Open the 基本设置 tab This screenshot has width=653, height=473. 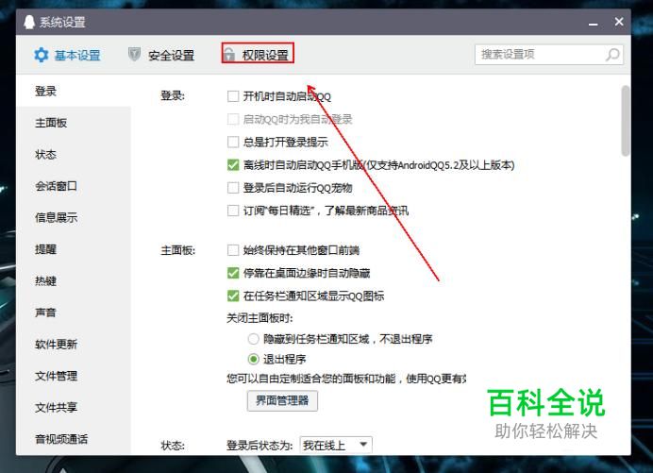pos(67,55)
